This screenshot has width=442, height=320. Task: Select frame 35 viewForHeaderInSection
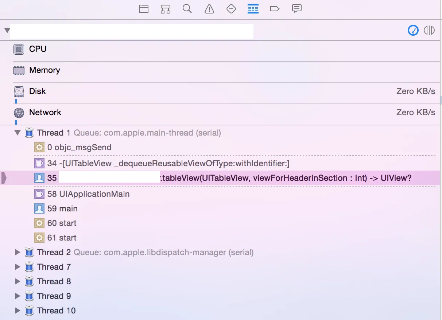(220, 178)
